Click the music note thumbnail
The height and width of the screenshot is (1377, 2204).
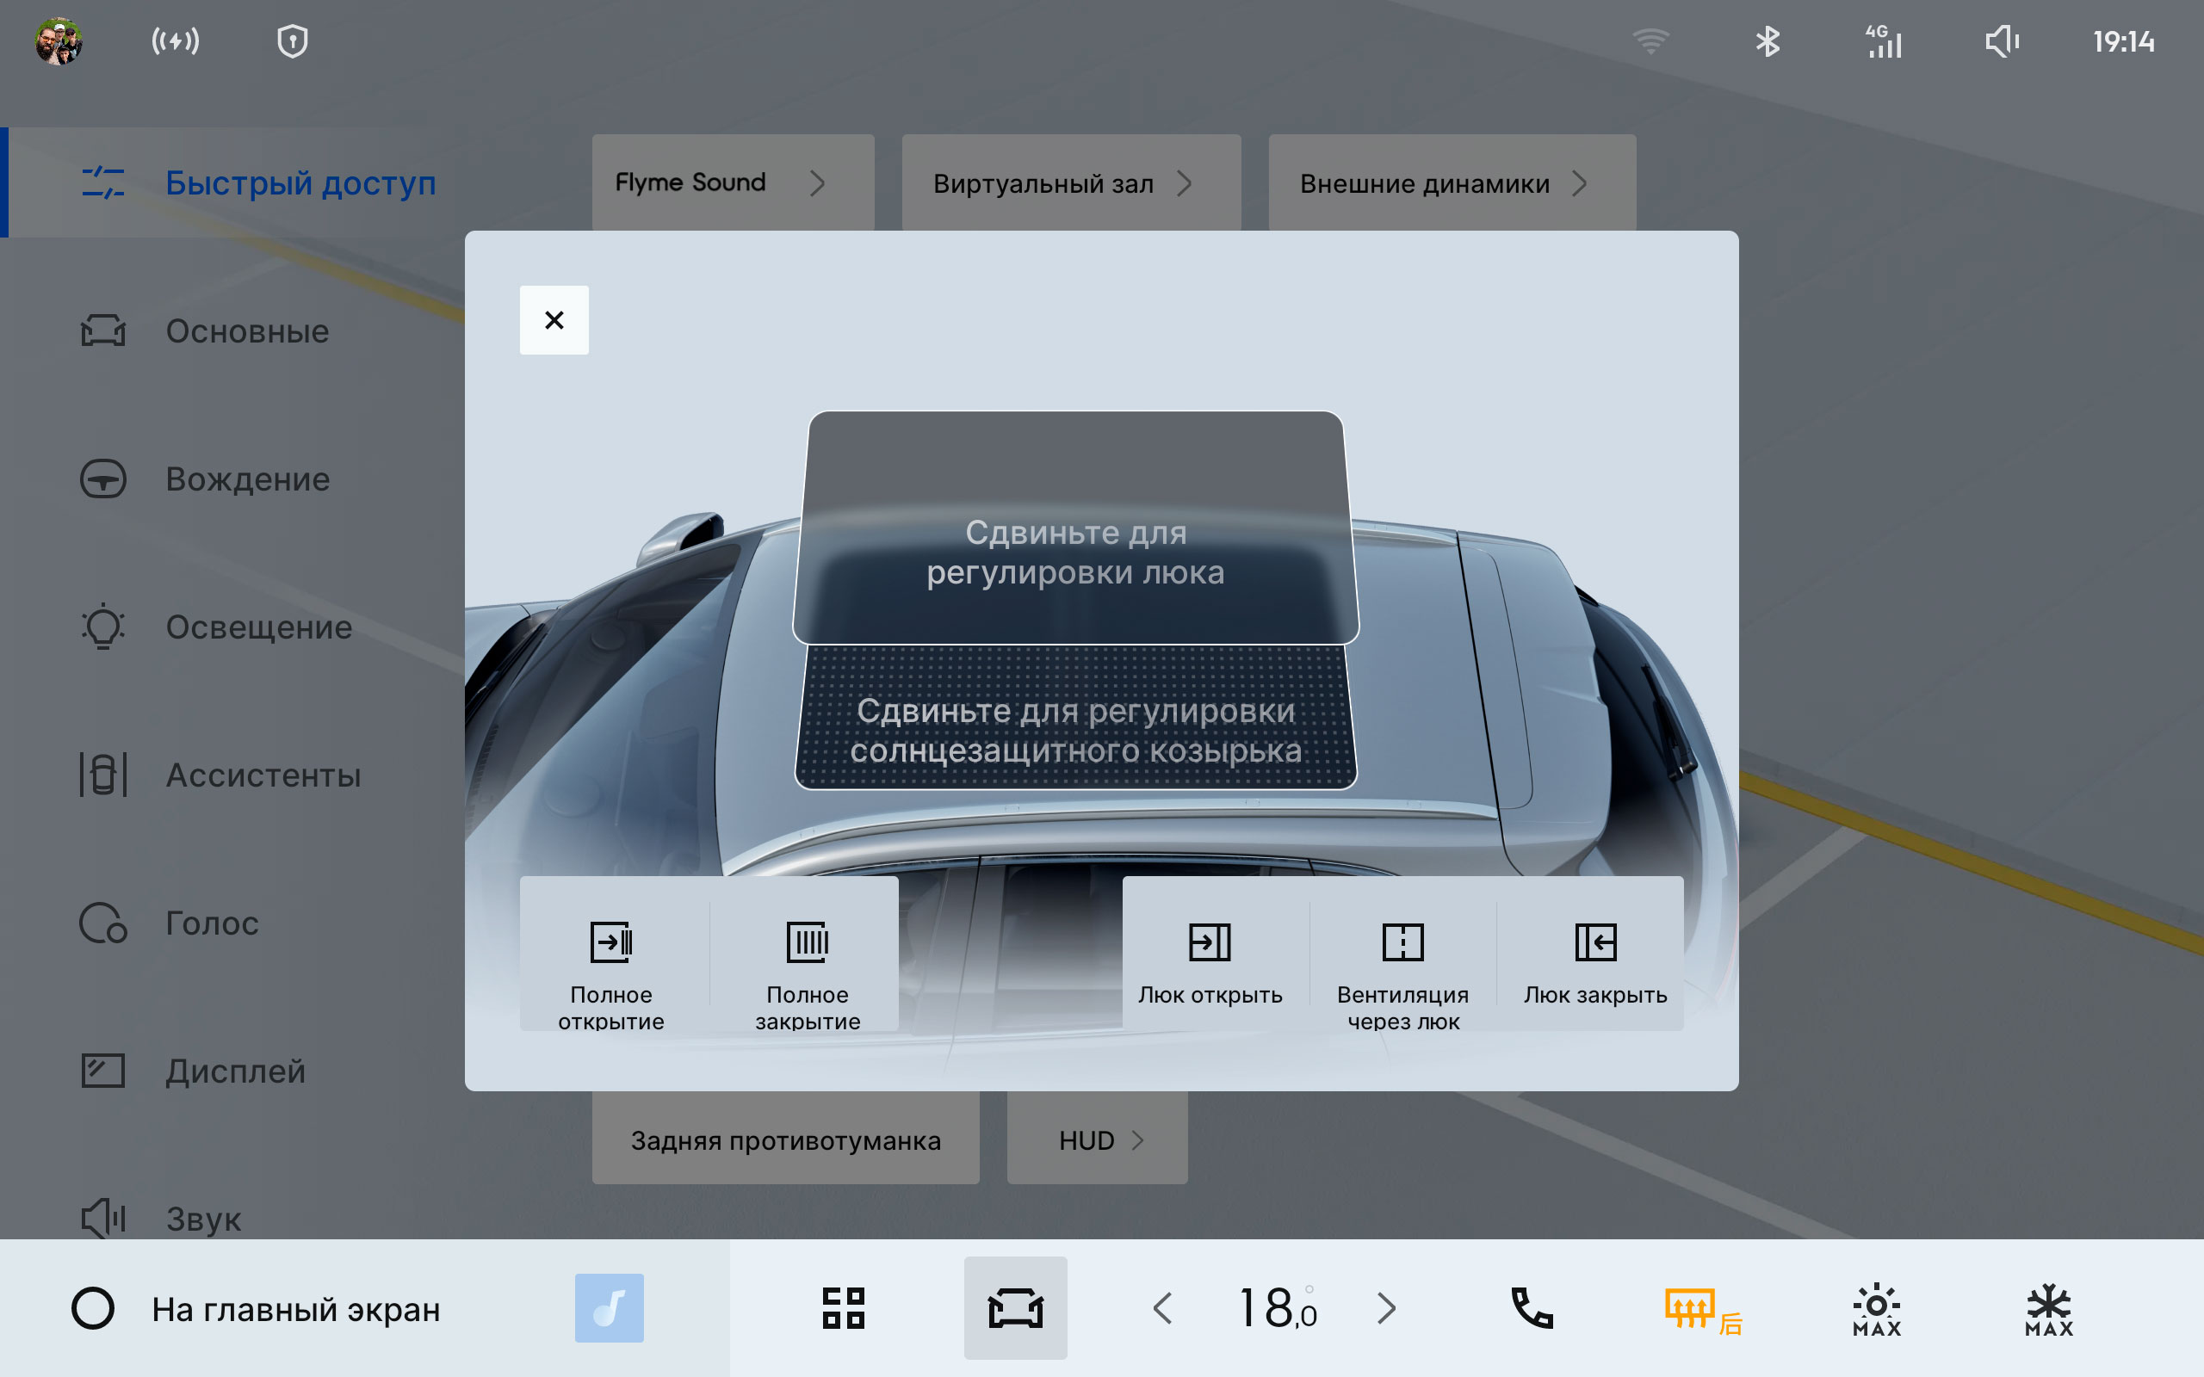[609, 1308]
